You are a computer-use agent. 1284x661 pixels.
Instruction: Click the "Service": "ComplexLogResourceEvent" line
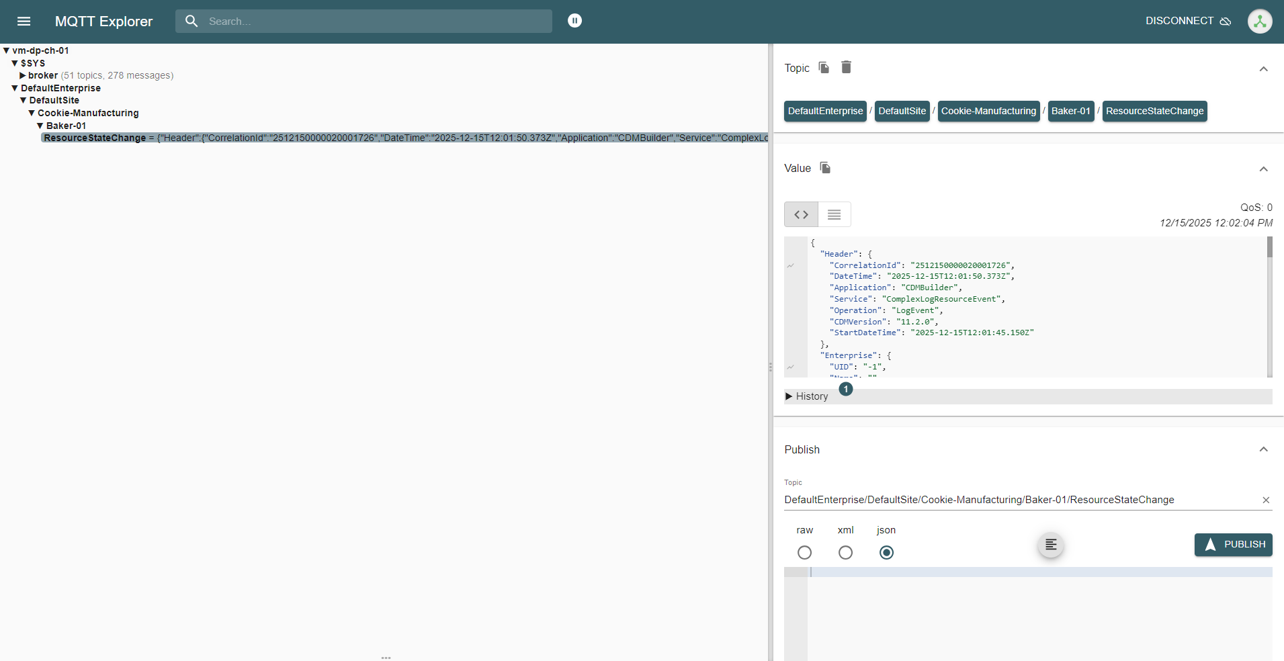pos(917,299)
